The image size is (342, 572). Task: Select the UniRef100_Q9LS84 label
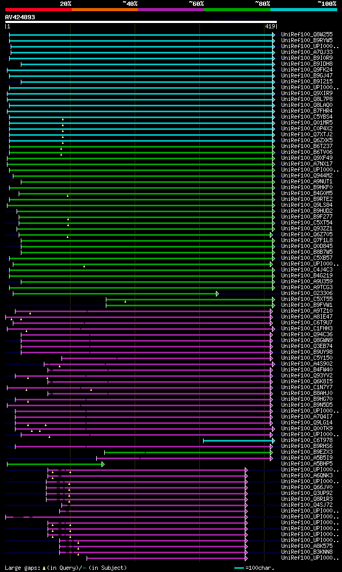(x=307, y=205)
